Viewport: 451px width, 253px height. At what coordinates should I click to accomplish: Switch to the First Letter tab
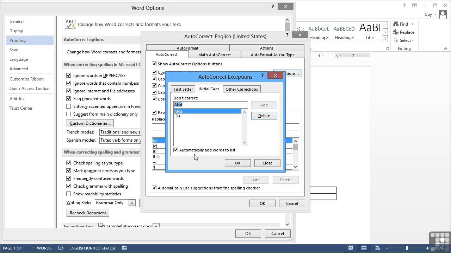click(183, 89)
